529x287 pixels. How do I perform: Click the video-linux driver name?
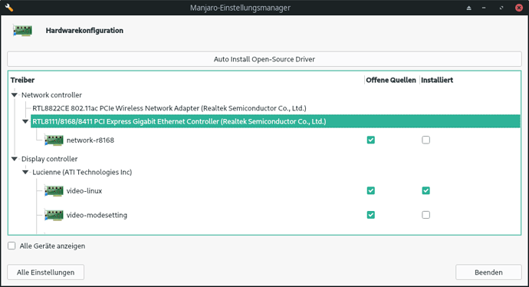(84, 191)
